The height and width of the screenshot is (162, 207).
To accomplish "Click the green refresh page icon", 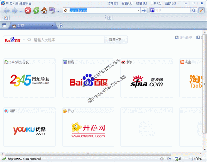I will coord(36,10).
